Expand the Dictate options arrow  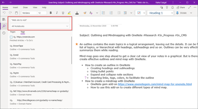coord(191,13)
